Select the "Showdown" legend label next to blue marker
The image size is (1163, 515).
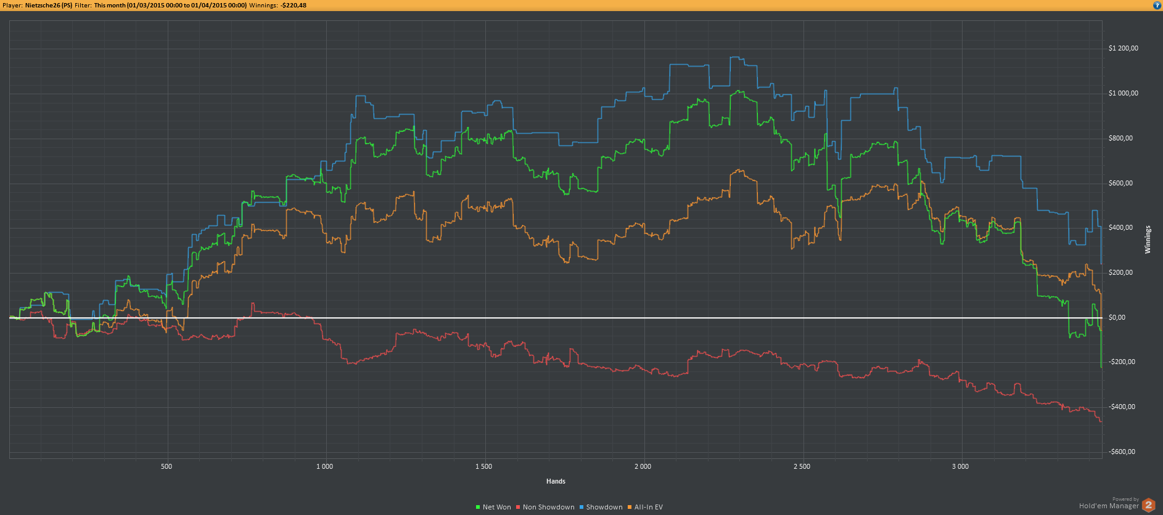[604, 507]
